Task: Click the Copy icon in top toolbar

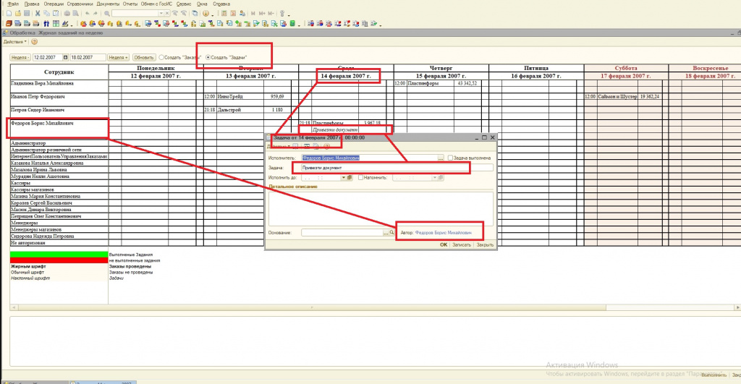Action: click(46, 13)
